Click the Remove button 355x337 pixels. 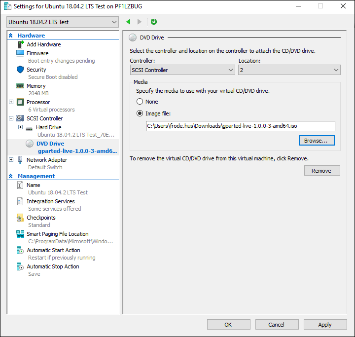(322, 170)
